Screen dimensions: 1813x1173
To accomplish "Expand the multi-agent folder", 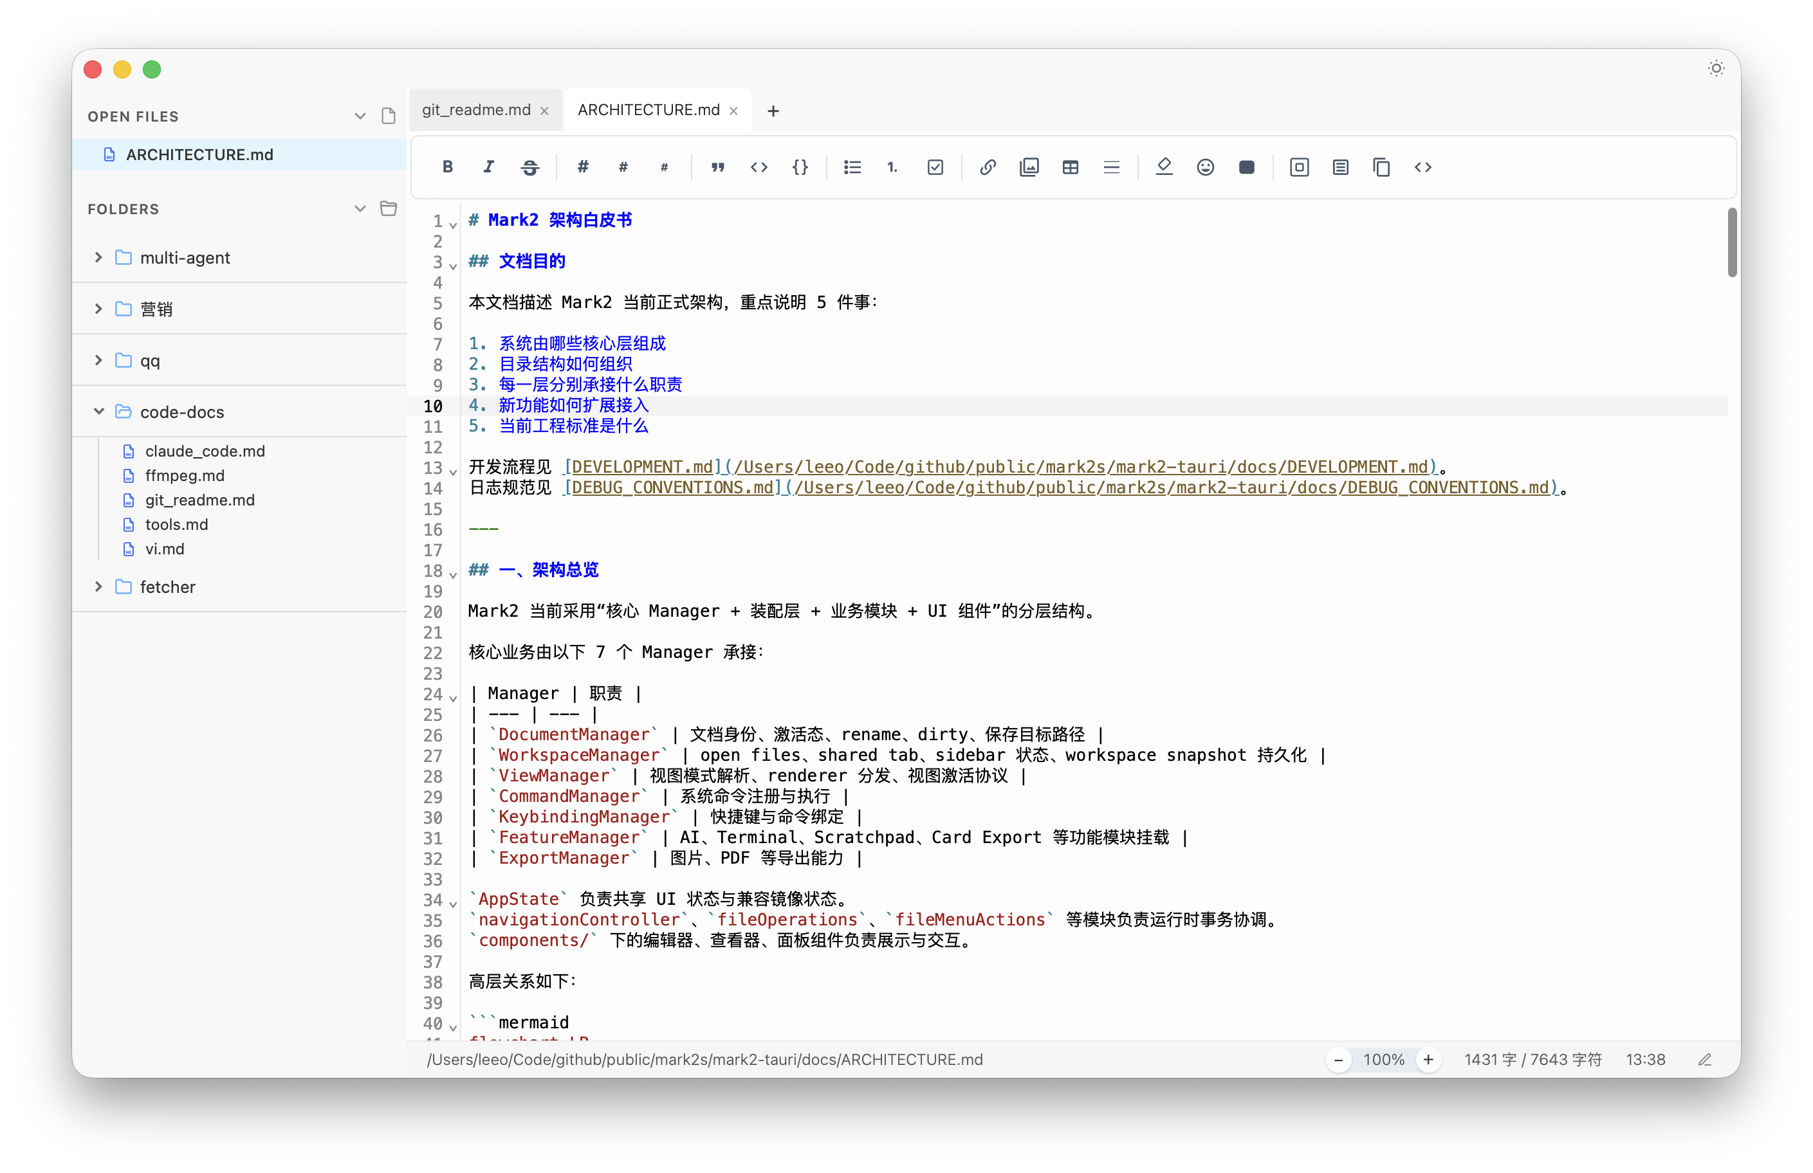I will click(x=98, y=257).
